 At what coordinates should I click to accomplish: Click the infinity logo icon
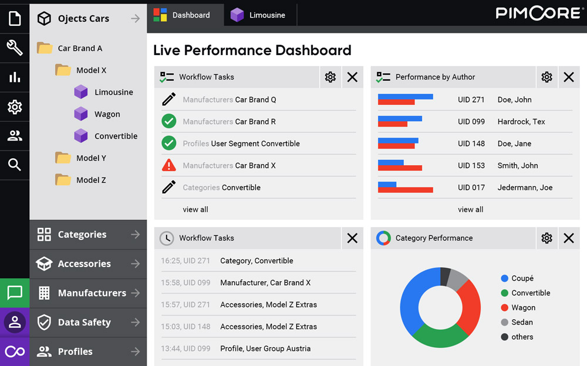(15, 351)
